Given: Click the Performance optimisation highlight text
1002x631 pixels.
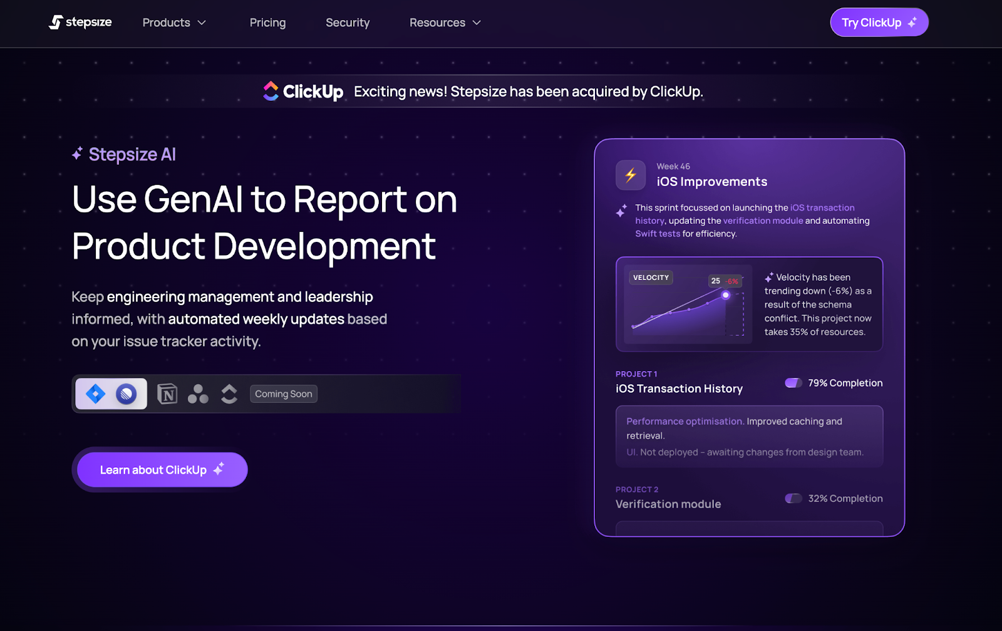Looking at the screenshot, I should [685, 421].
